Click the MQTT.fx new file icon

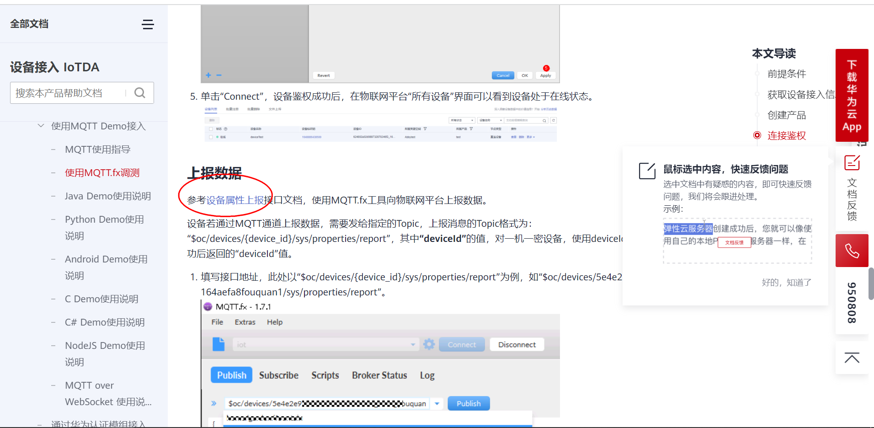pyautogui.click(x=218, y=344)
